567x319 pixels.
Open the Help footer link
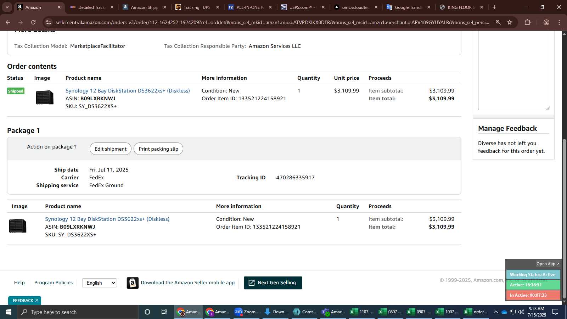click(x=19, y=282)
